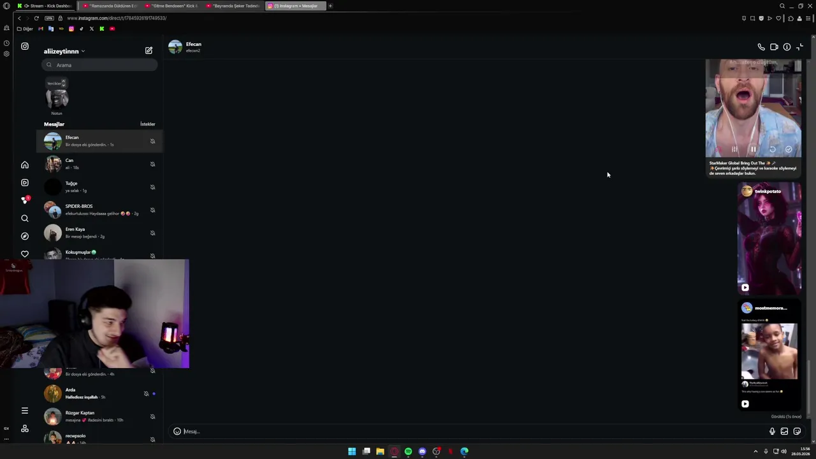Pause the playing shared video
Screen dimensions: 816x459
(753, 149)
